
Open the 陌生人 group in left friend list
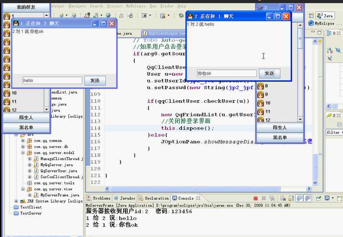click(26, 118)
